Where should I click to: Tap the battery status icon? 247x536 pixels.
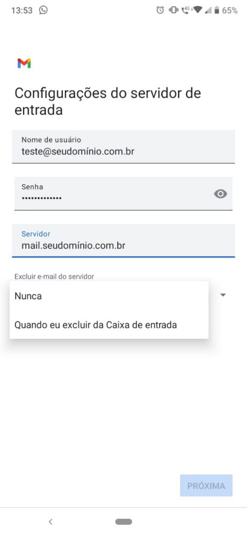tap(217, 10)
